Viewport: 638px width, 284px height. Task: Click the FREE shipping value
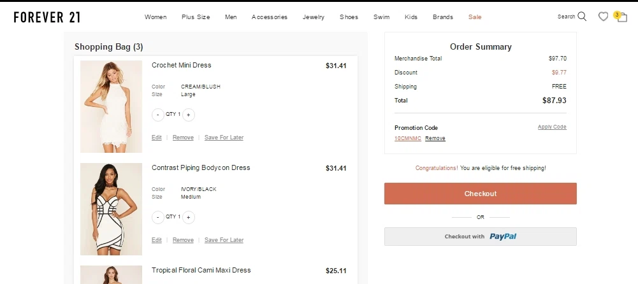[559, 86]
